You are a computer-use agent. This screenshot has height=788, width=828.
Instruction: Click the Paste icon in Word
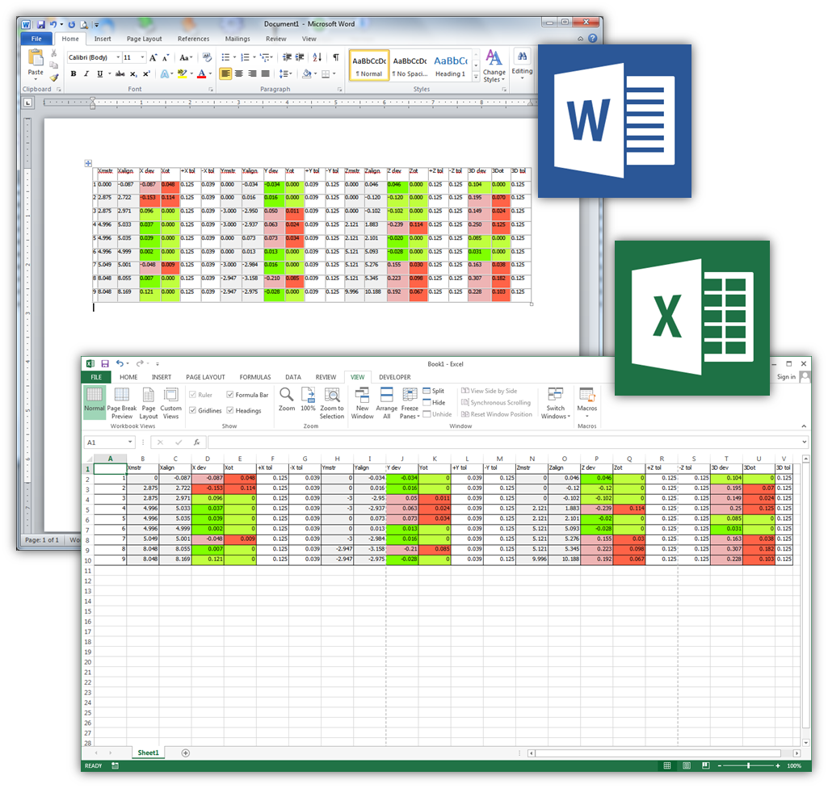click(x=36, y=58)
